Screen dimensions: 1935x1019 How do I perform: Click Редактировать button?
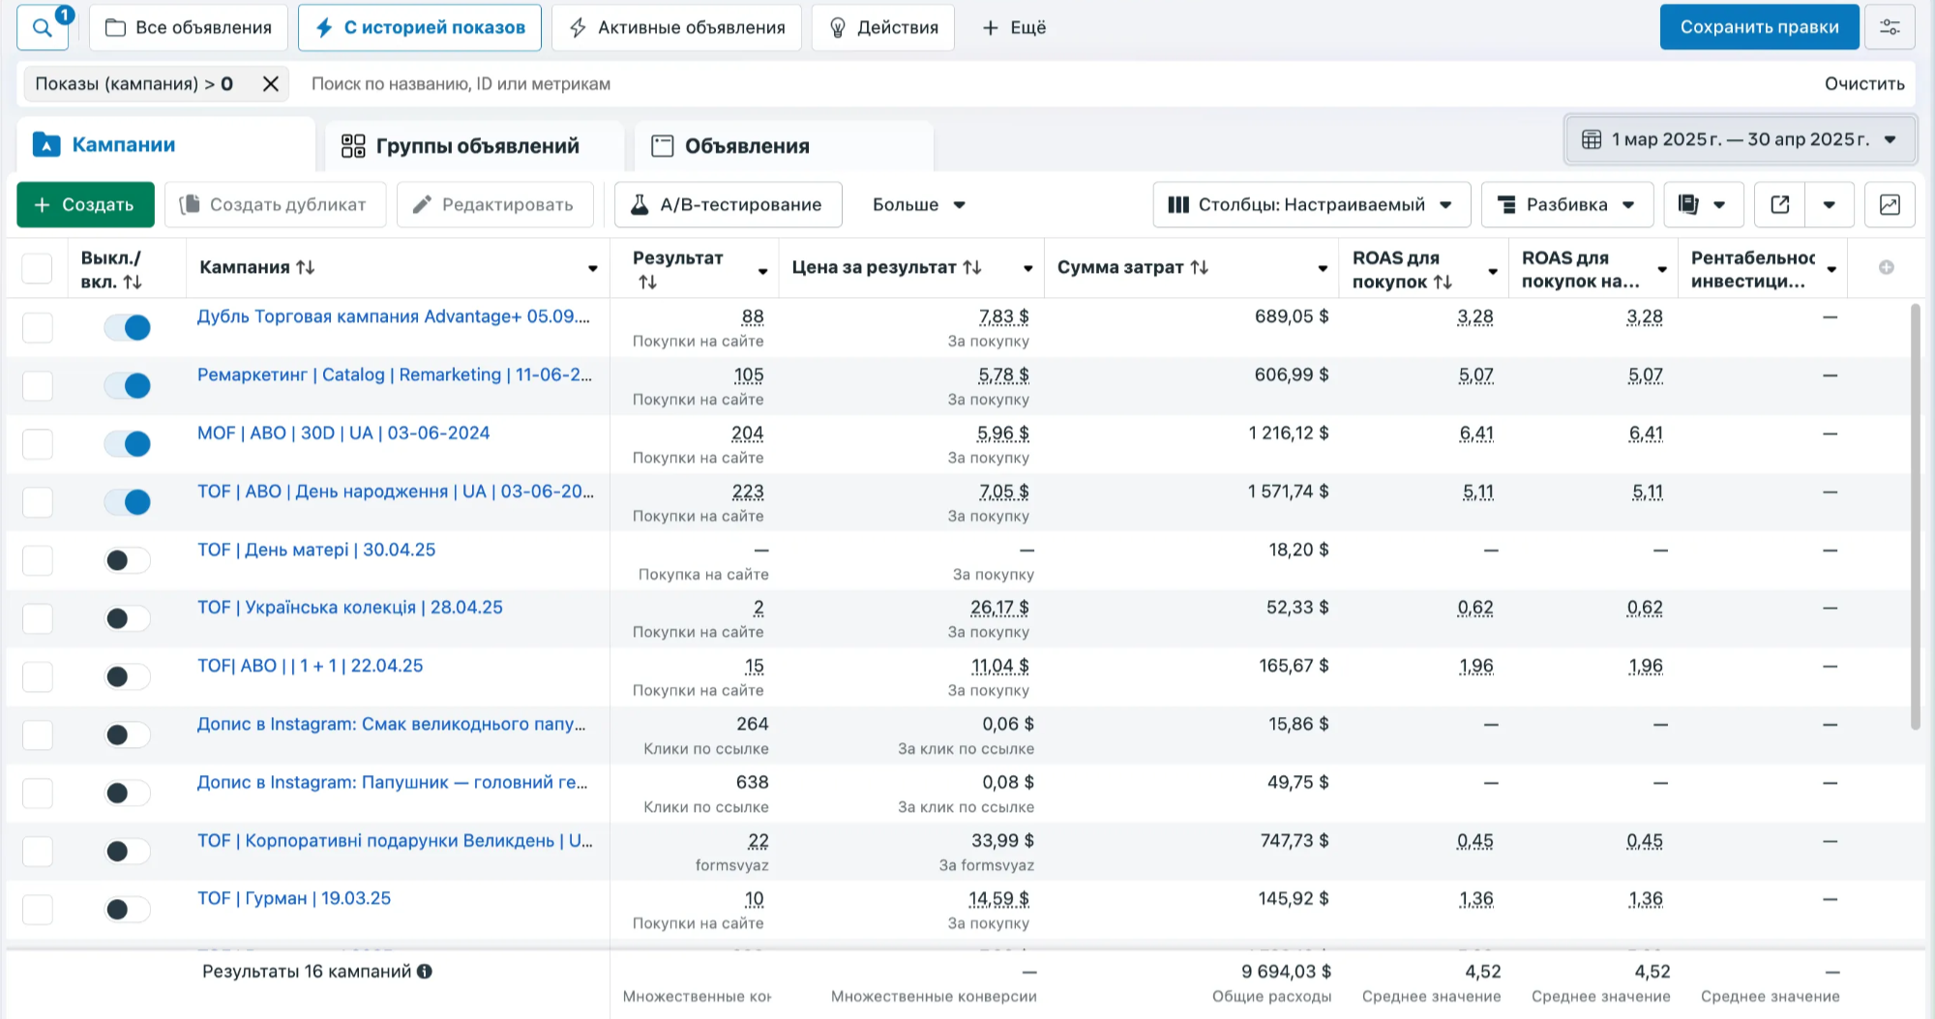pyautogui.click(x=494, y=204)
